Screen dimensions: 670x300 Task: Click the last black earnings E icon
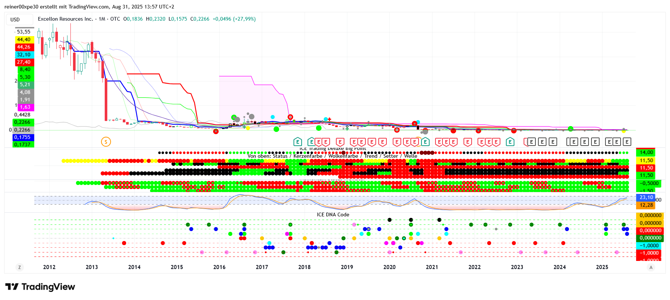(626, 142)
